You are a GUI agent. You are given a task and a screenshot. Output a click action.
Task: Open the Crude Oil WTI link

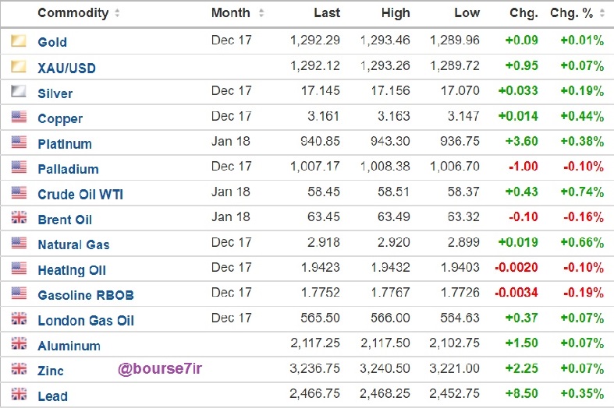[80, 194]
